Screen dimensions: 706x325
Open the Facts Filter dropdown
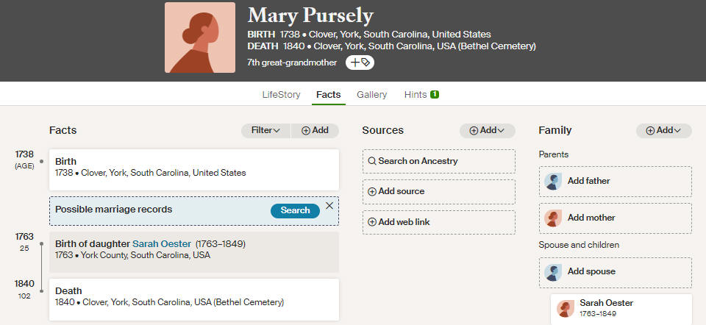[265, 131]
